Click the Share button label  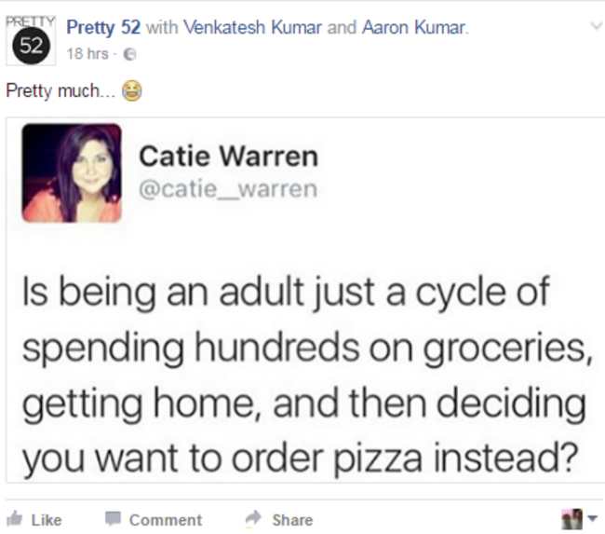click(292, 520)
